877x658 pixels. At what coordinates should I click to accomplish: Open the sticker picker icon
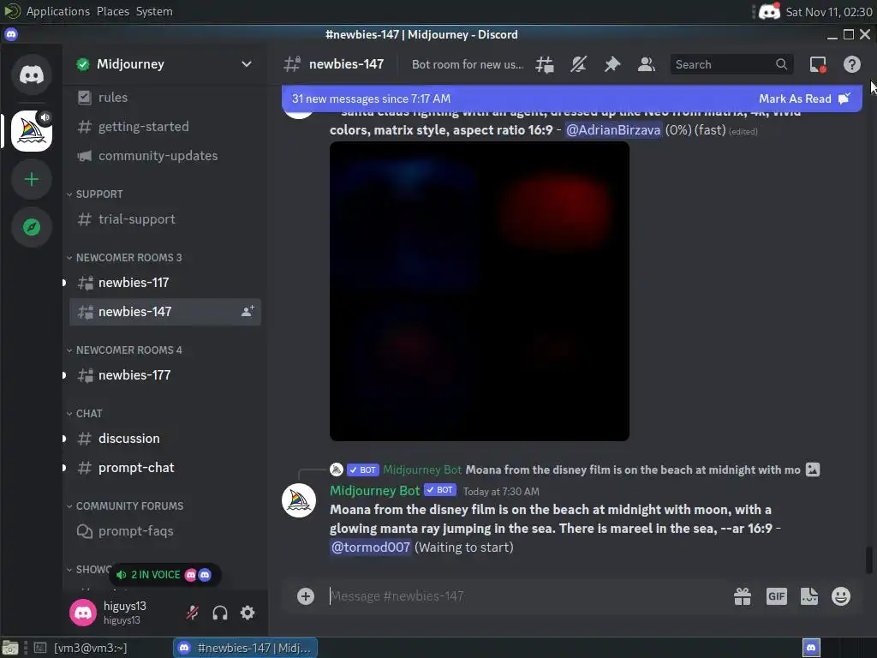808,596
